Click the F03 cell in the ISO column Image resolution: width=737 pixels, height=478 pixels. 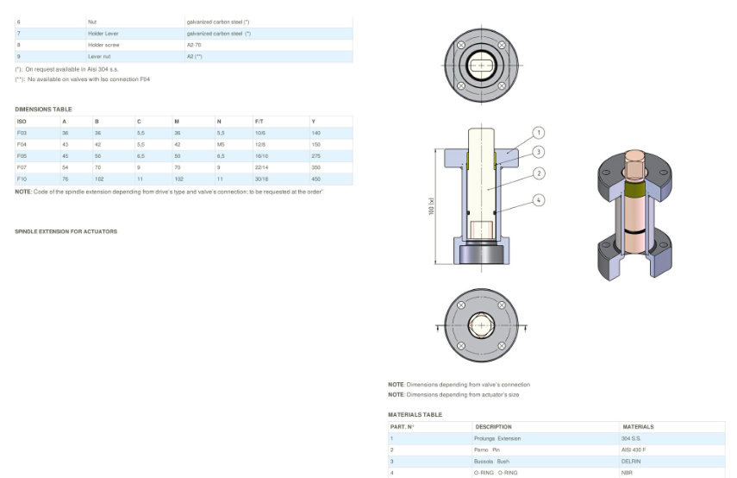22,133
